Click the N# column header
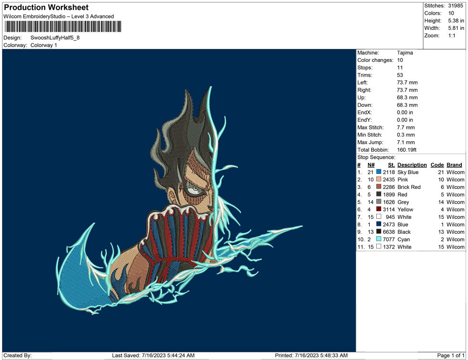The height and width of the screenshot is (360, 468). point(371,165)
